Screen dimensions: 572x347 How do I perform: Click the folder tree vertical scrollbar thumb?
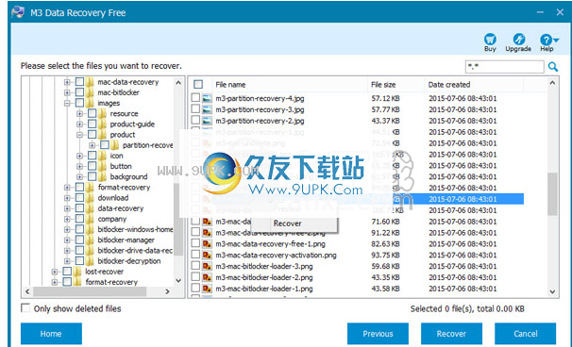point(178,219)
